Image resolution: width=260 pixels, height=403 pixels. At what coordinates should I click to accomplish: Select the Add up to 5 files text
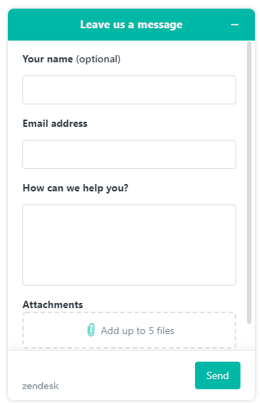tap(137, 331)
